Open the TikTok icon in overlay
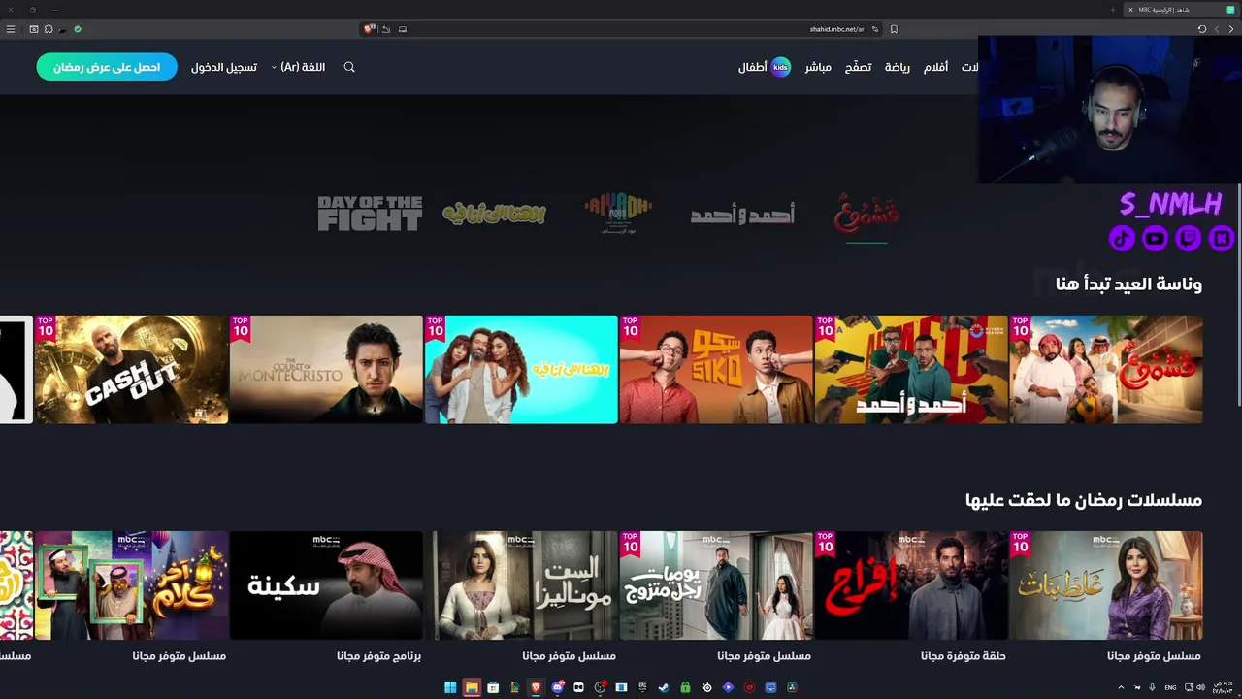1242x699 pixels. point(1122,238)
